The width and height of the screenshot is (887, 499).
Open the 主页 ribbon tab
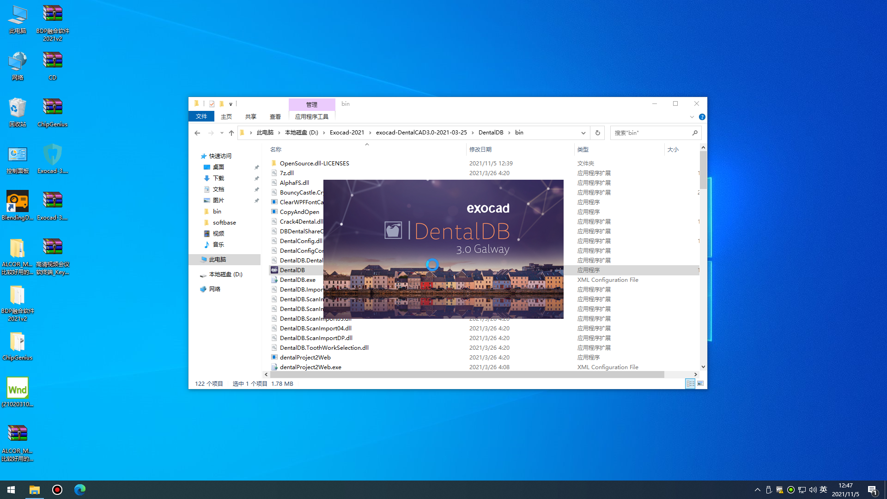(226, 116)
